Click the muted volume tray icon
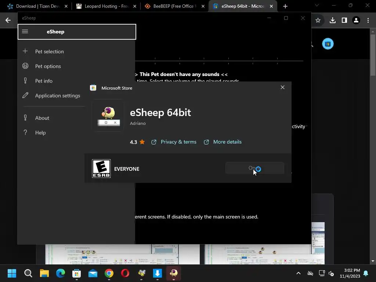 332,273
